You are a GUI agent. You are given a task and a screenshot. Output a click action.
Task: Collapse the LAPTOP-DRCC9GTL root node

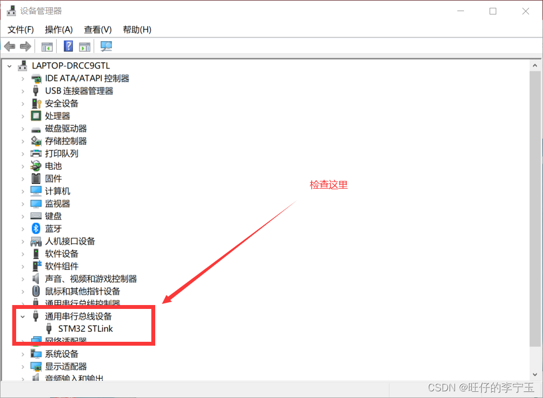(x=9, y=66)
